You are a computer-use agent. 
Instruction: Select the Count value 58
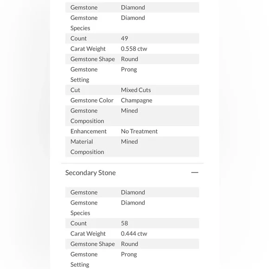(124, 224)
